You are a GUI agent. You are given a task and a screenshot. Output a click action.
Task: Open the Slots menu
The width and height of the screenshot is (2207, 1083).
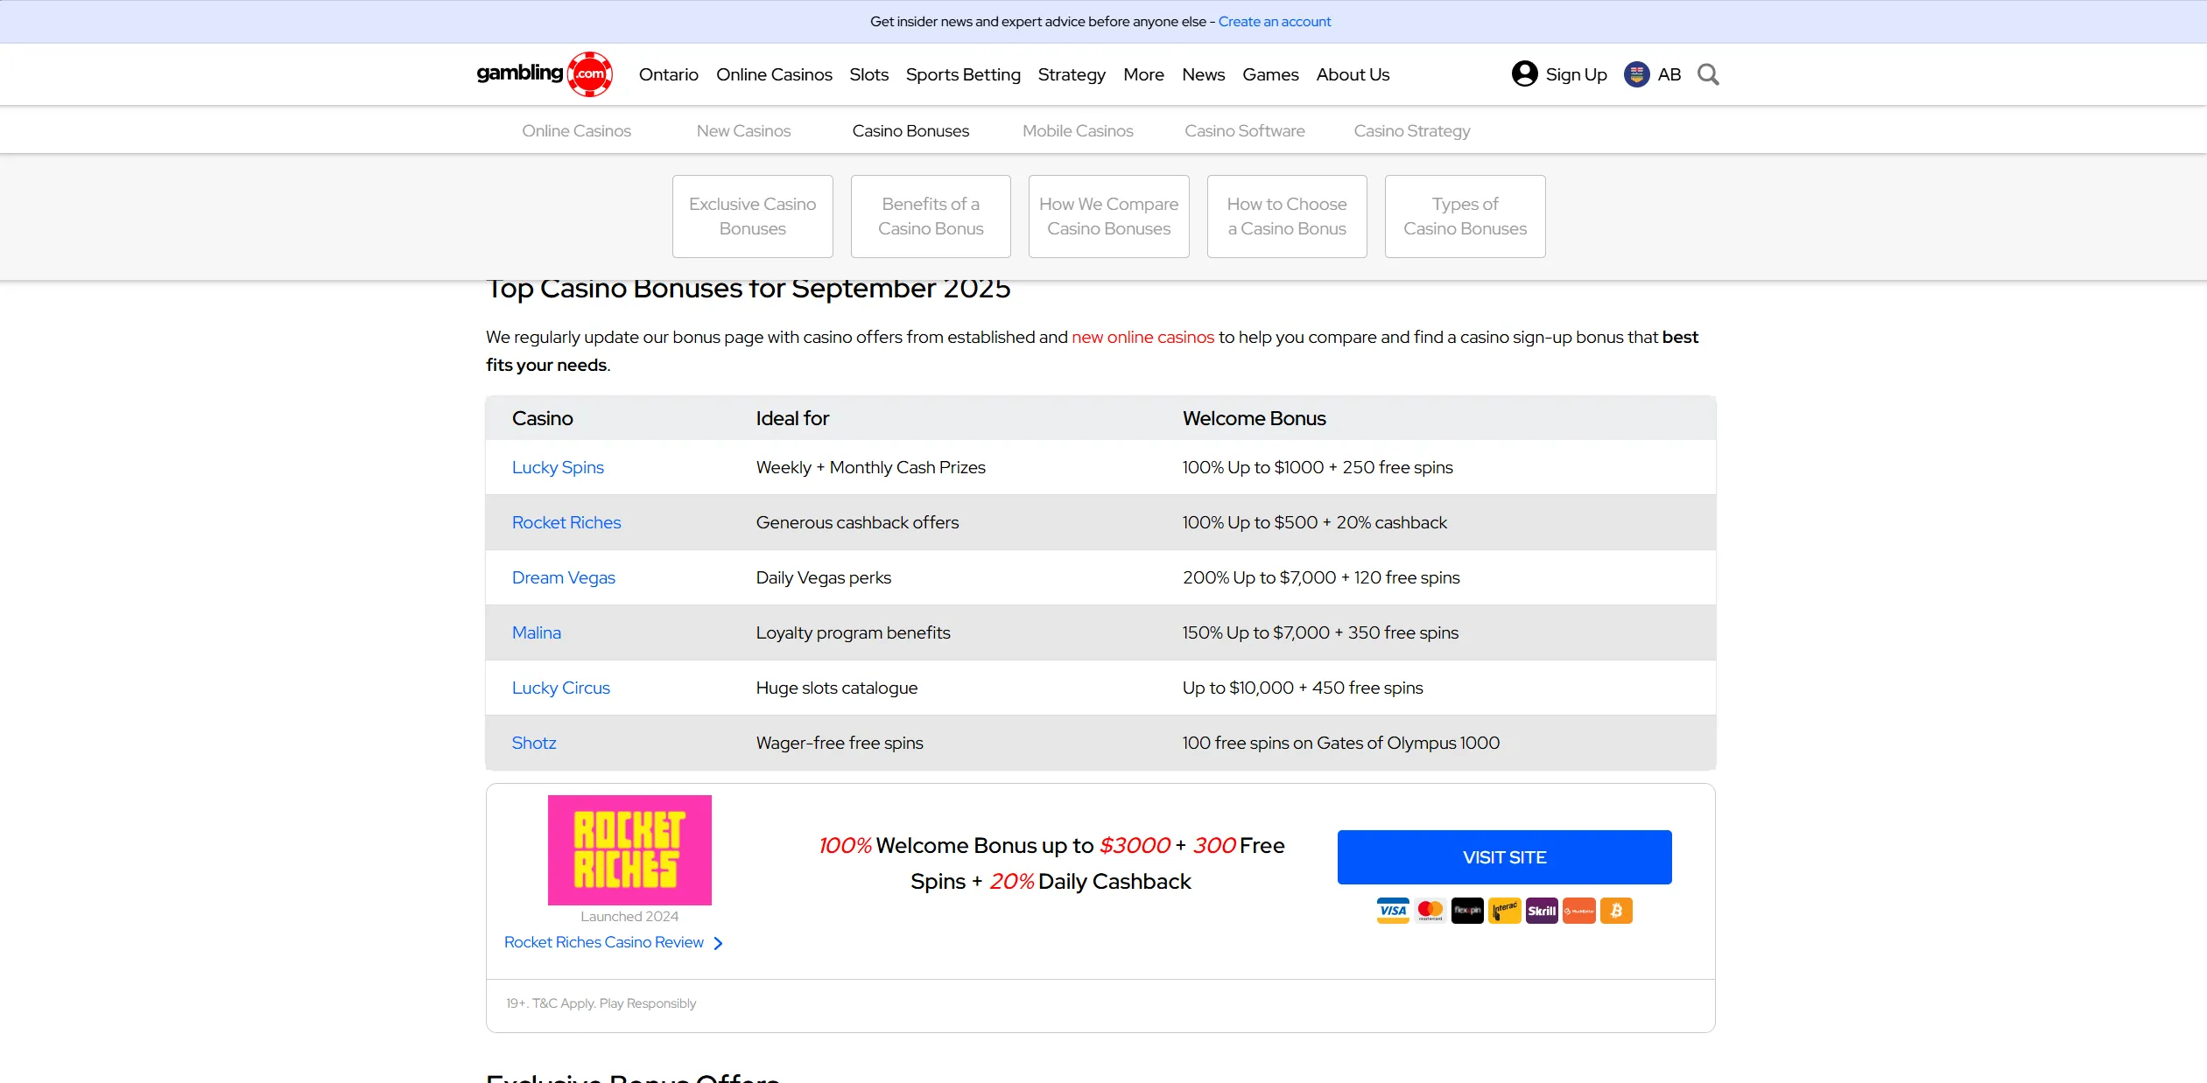click(868, 74)
